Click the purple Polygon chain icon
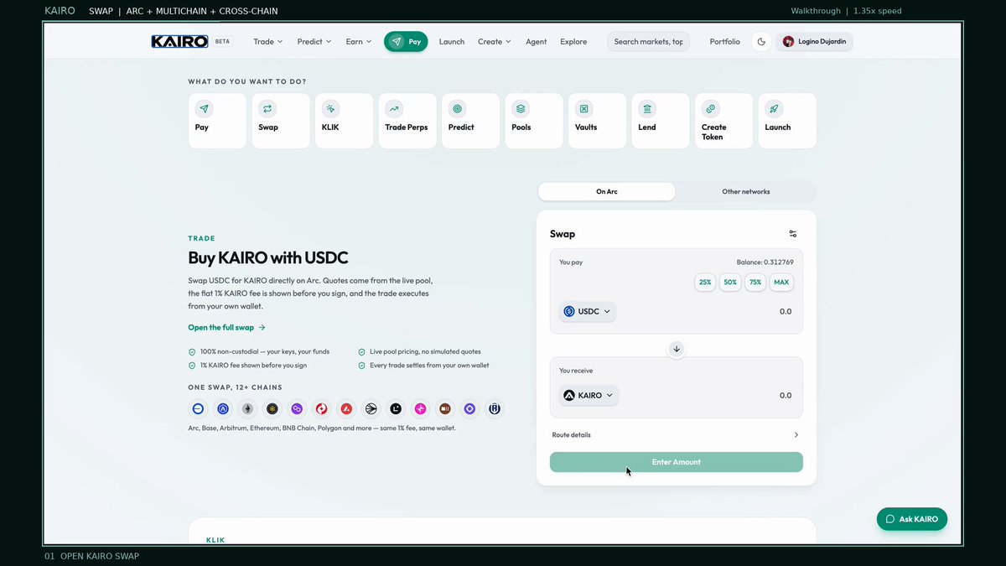The image size is (1006, 566). 297,409
